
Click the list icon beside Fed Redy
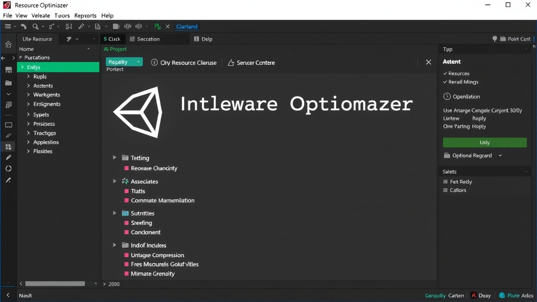point(446,182)
